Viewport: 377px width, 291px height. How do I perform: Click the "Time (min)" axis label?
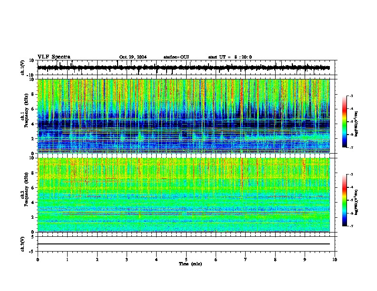pyautogui.click(x=190, y=264)
